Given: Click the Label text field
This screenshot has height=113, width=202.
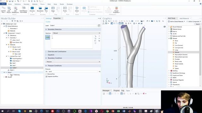Looking at the screenshot, I should (74, 25).
